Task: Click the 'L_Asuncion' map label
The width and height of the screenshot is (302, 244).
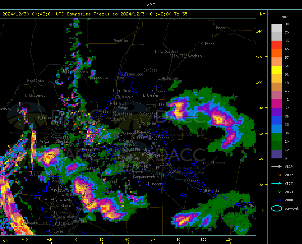Action: pyautogui.click(x=168, y=78)
